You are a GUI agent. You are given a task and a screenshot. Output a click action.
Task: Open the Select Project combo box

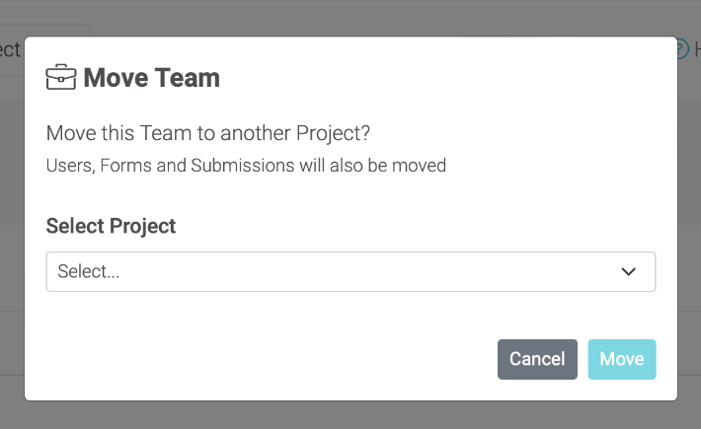coord(350,271)
